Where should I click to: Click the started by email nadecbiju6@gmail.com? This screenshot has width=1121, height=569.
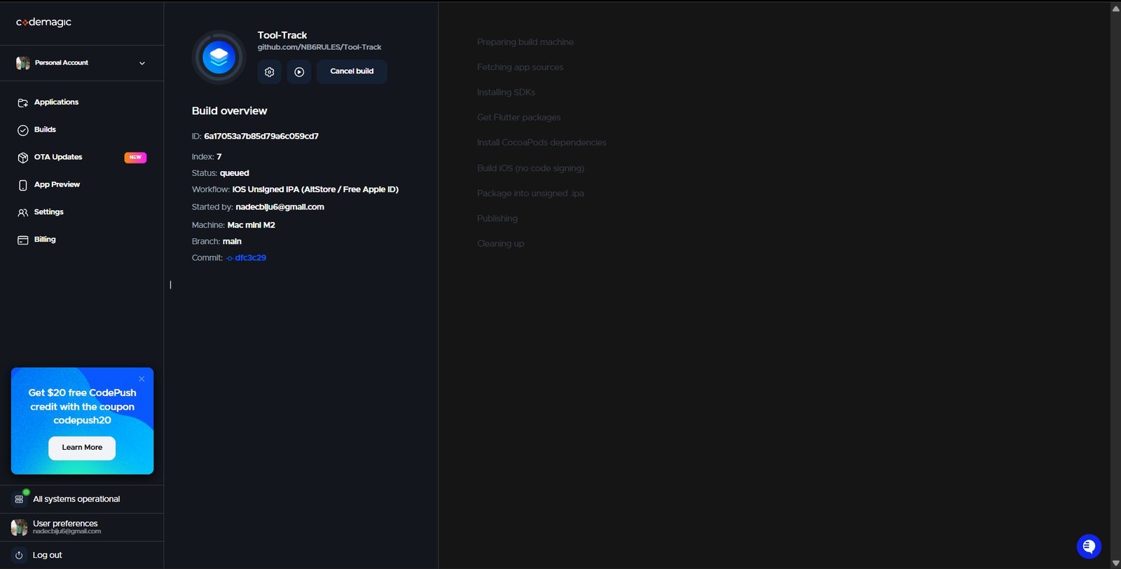click(280, 207)
